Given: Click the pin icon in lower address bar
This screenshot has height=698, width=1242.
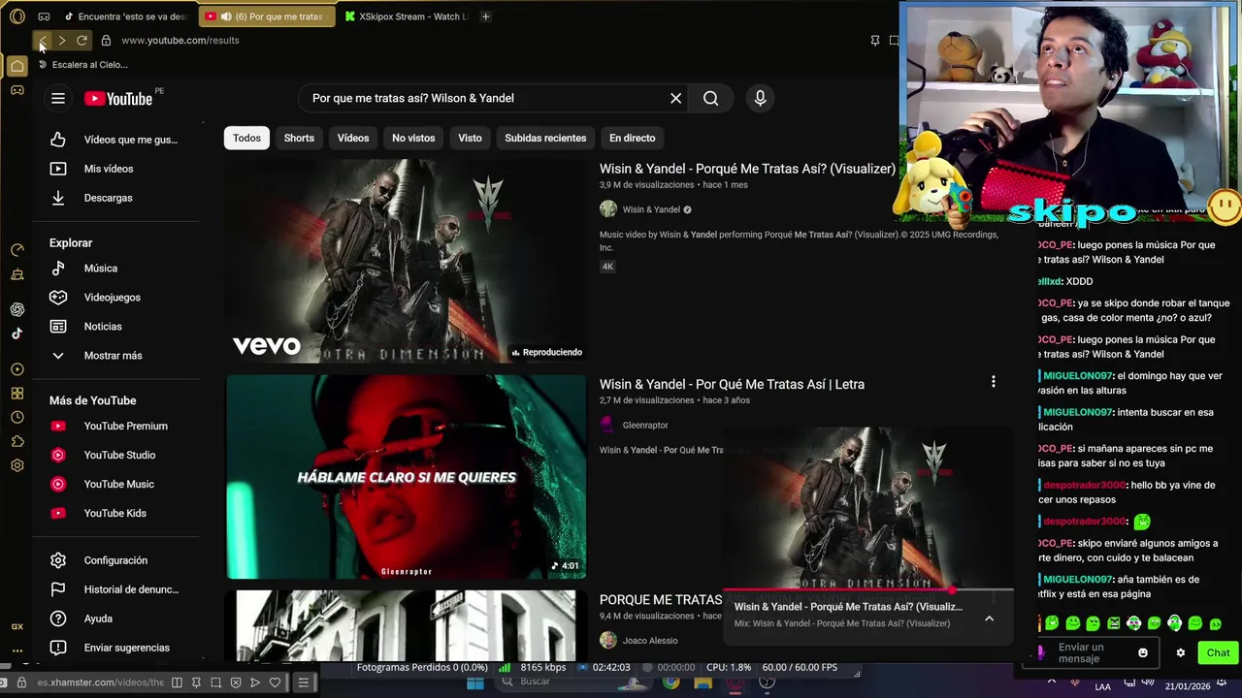Looking at the screenshot, I should pyautogui.click(x=196, y=682).
